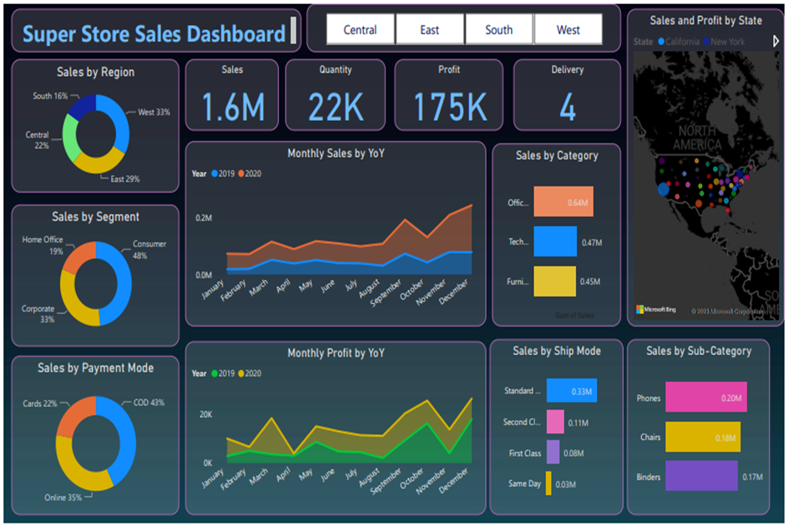Click December peak on Monthly Sales chart
This screenshot has width=788, height=527.
(472, 205)
